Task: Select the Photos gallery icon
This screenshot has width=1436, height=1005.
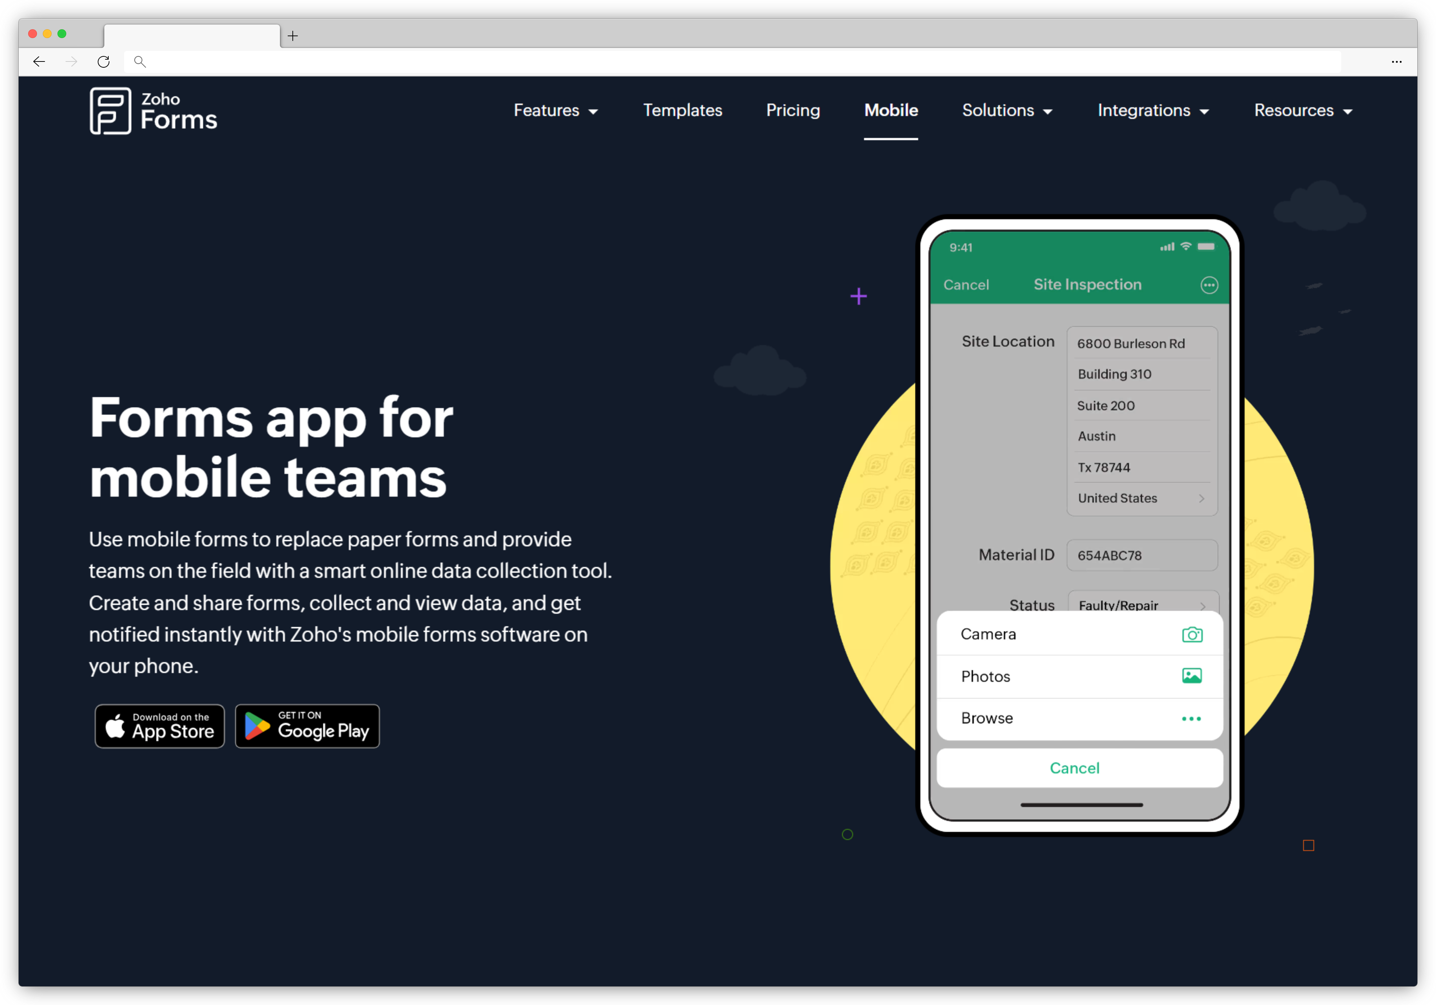Action: pos(1192,675)
